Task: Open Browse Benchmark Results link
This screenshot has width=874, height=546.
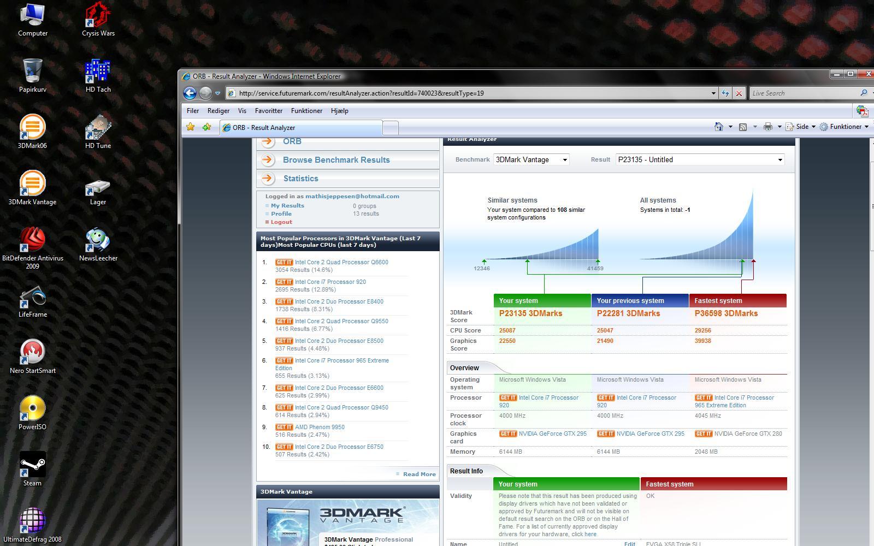Action: (336, 160)
